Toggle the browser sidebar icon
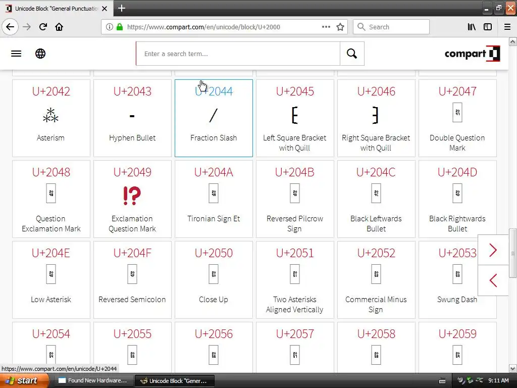517x388 pixels. click(x=488, y=27)
